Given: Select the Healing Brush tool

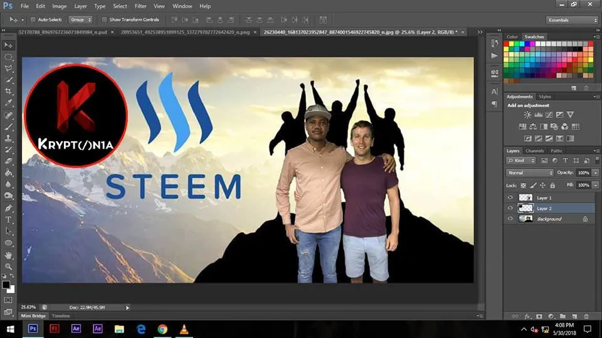Looking at the screenshot, I should click(8, 115).
